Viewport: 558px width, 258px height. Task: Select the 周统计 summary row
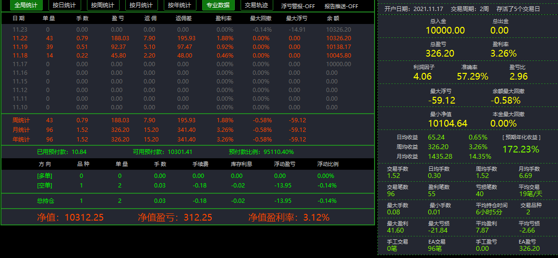click(188, 120)
